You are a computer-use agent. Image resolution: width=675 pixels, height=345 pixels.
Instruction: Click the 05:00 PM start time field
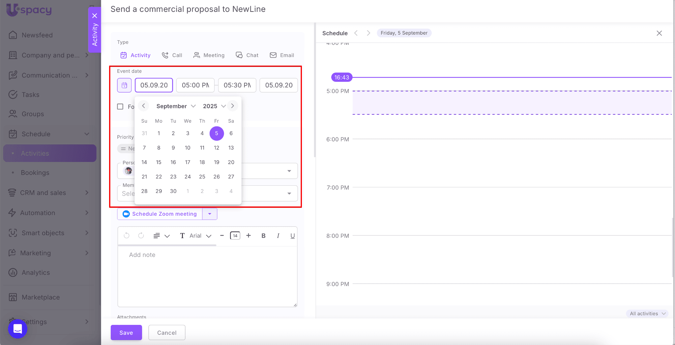point(195,85)
